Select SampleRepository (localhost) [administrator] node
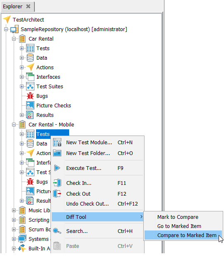224x257 pixels. 74,29
